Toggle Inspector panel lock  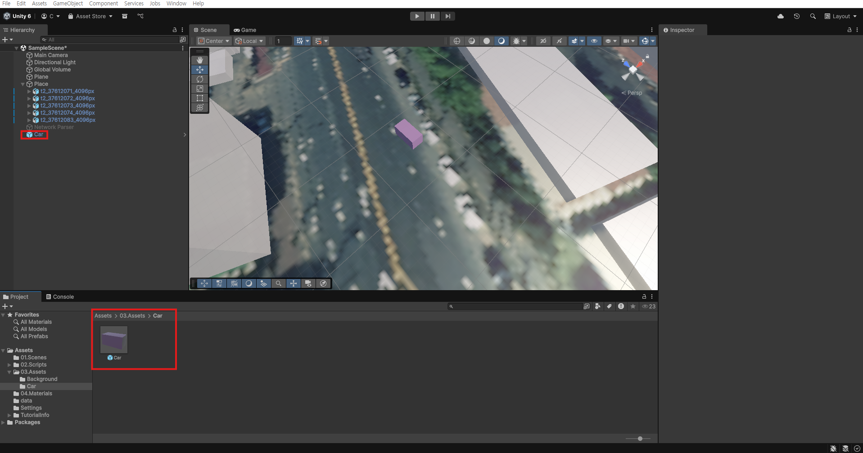[x=849, y=30]
